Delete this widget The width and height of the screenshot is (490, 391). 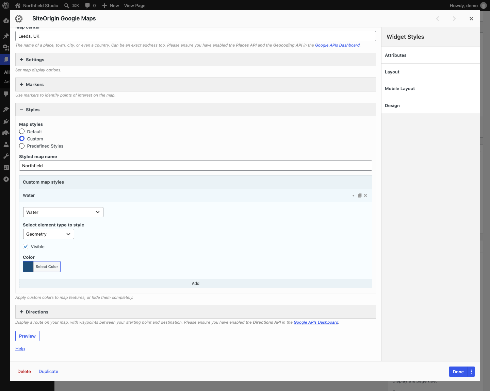(24, 371)
